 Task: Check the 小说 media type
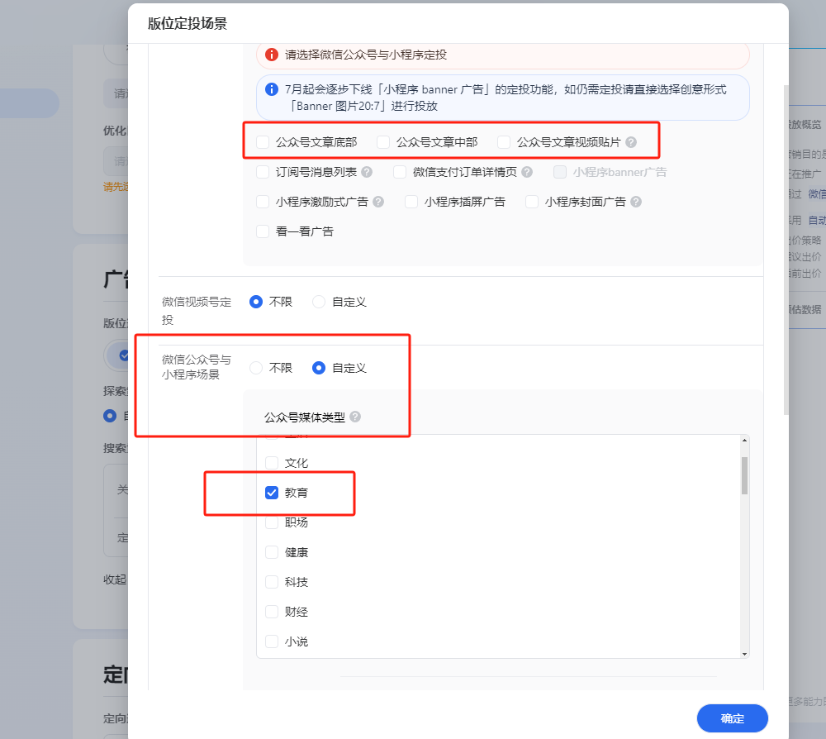272,641
